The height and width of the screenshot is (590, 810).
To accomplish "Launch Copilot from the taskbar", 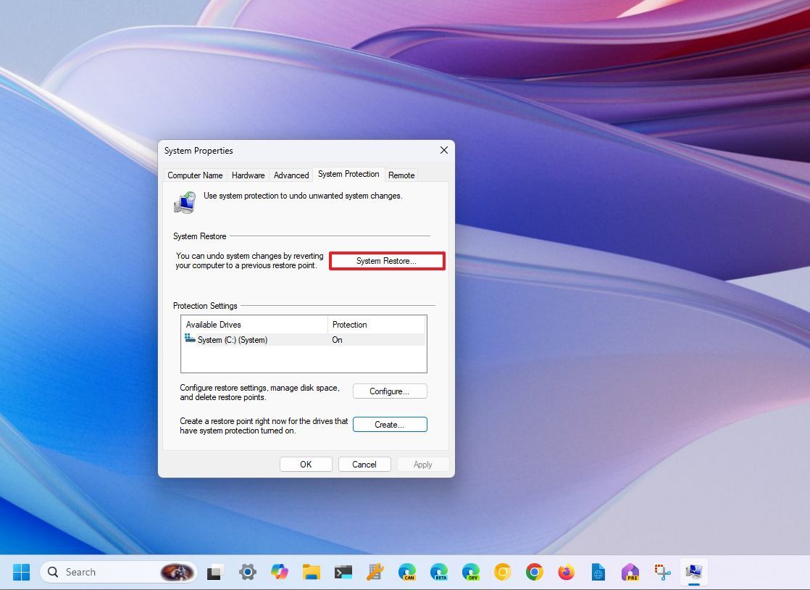I will (x=280, y=572).
